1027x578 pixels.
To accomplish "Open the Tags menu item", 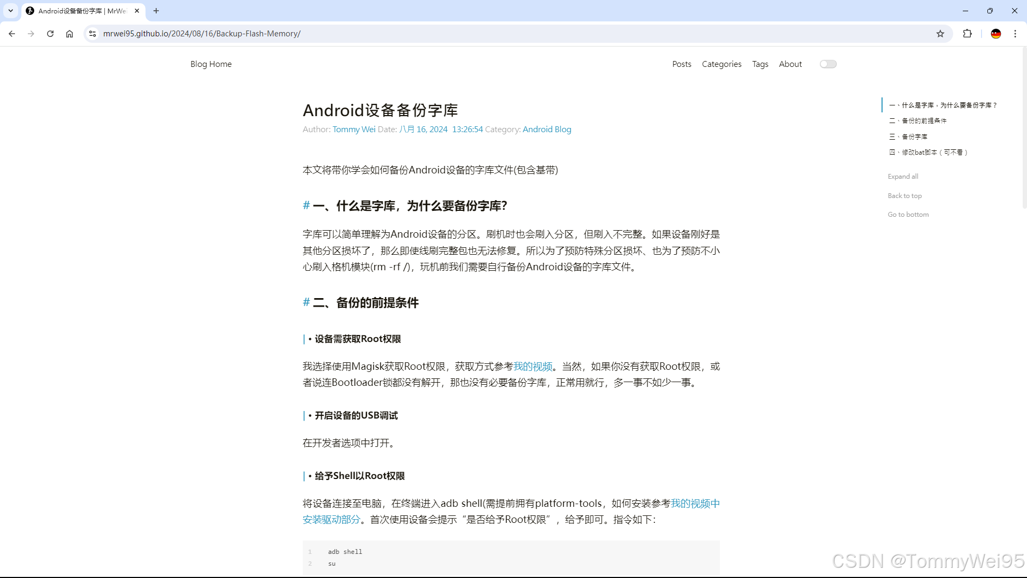I will (x=760, y=64).
